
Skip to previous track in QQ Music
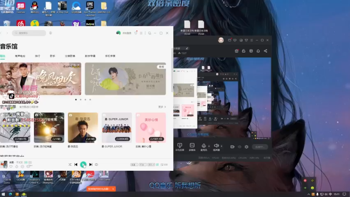(76, 165)
